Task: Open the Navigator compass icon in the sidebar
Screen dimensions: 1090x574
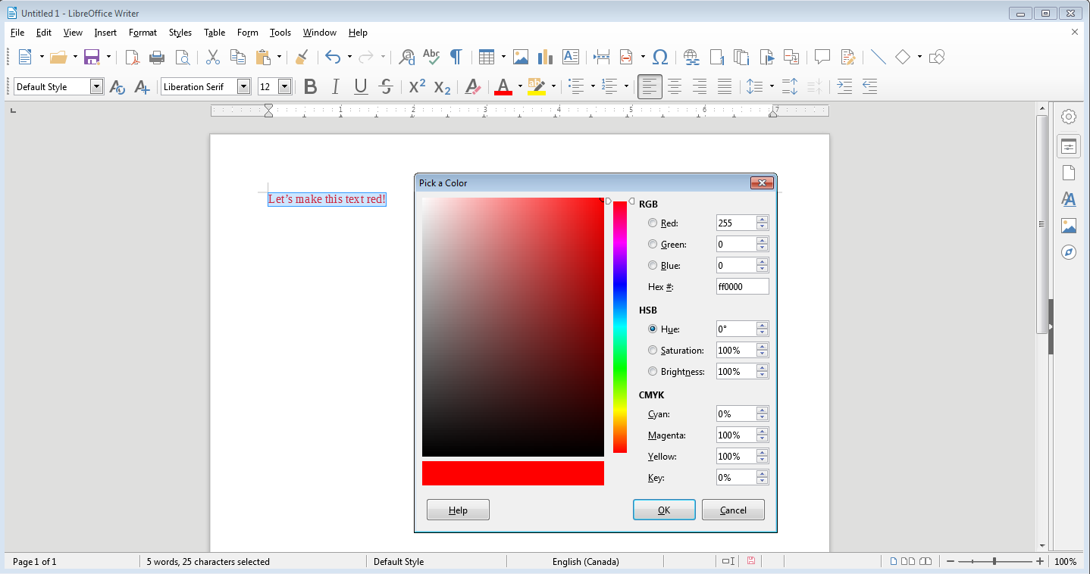Action: pos(1069,252)
